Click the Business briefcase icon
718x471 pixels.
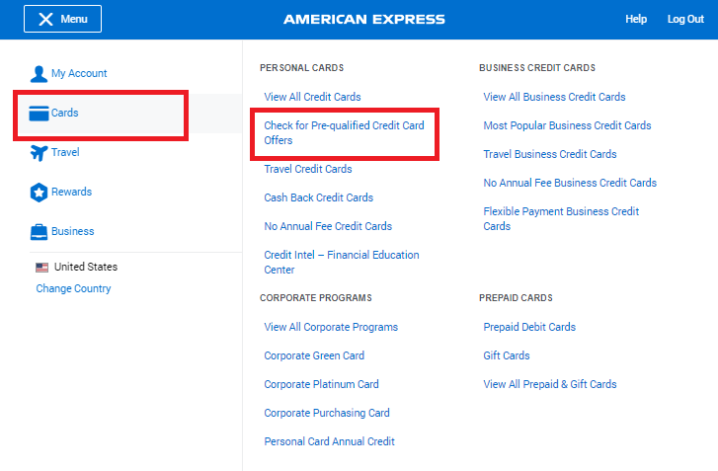tap(39, 232)
